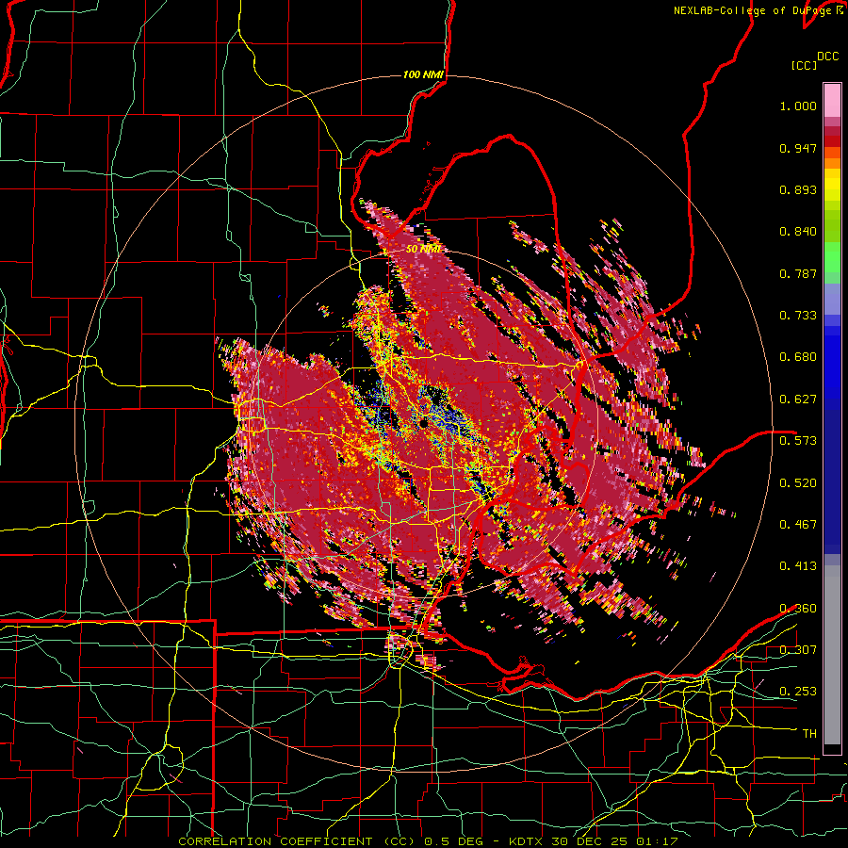Click the 0.253 scale value
Image resolution: width=848 pixels, height=848 pixels.
798,692
